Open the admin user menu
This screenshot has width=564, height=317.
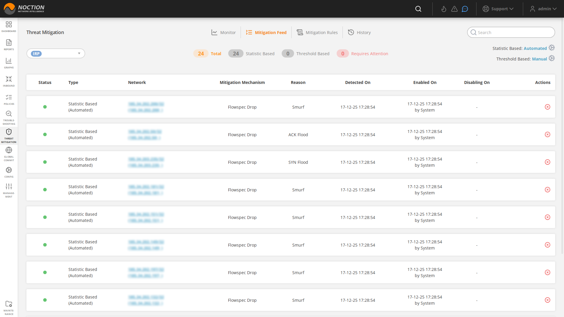click(x=543, y=9)
